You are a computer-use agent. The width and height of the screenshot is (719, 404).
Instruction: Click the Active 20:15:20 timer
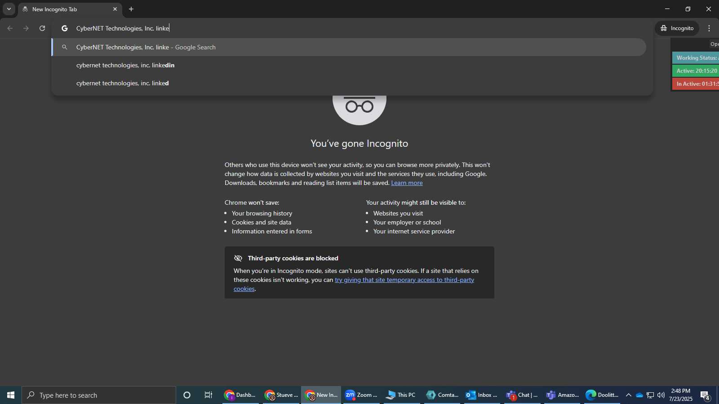(696, 70)
